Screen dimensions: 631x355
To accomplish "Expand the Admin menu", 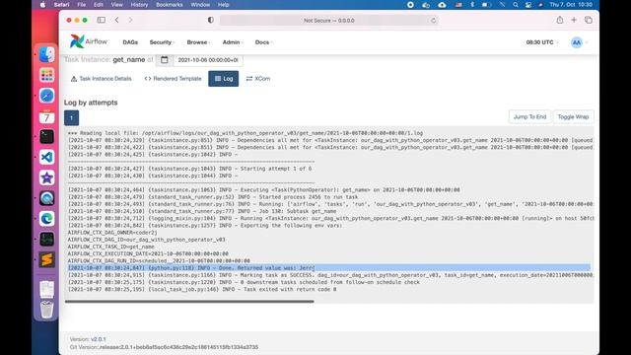I will coord(233,42).
